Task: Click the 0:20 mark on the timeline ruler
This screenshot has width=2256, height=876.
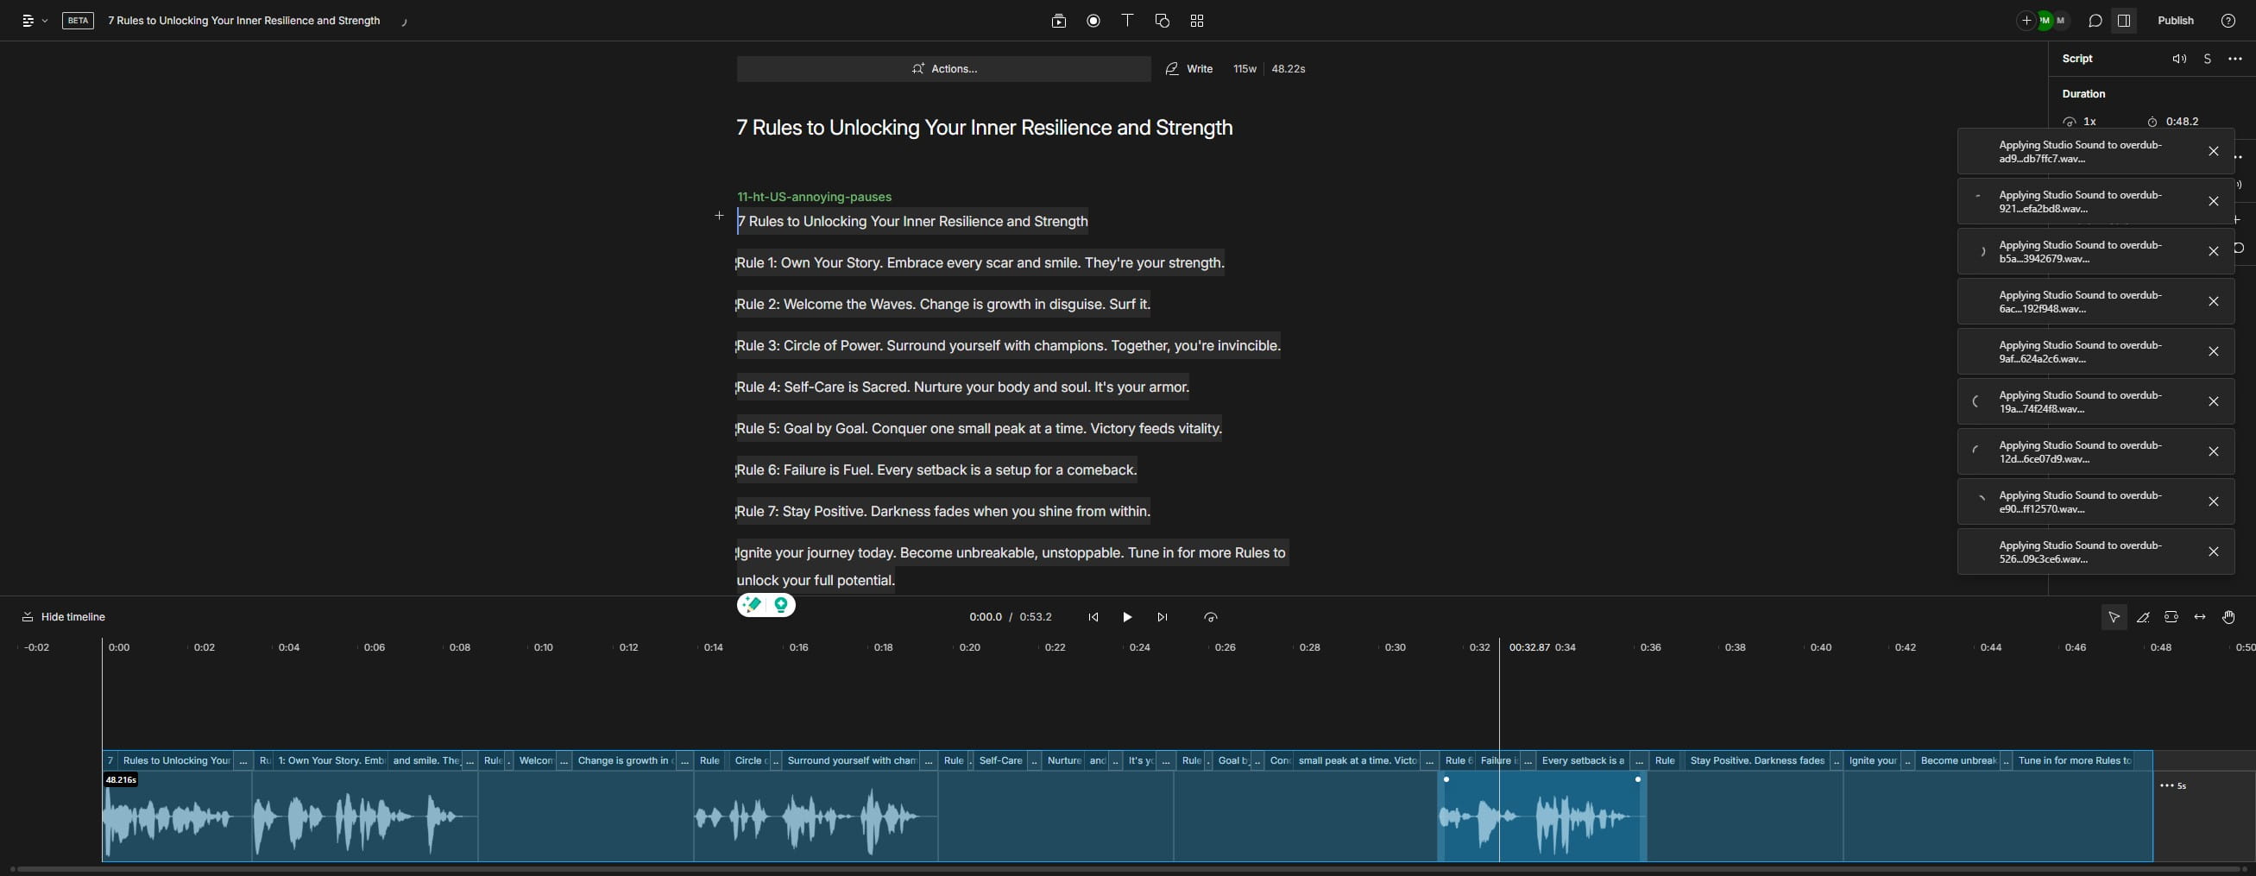Action: click(968, 647)
